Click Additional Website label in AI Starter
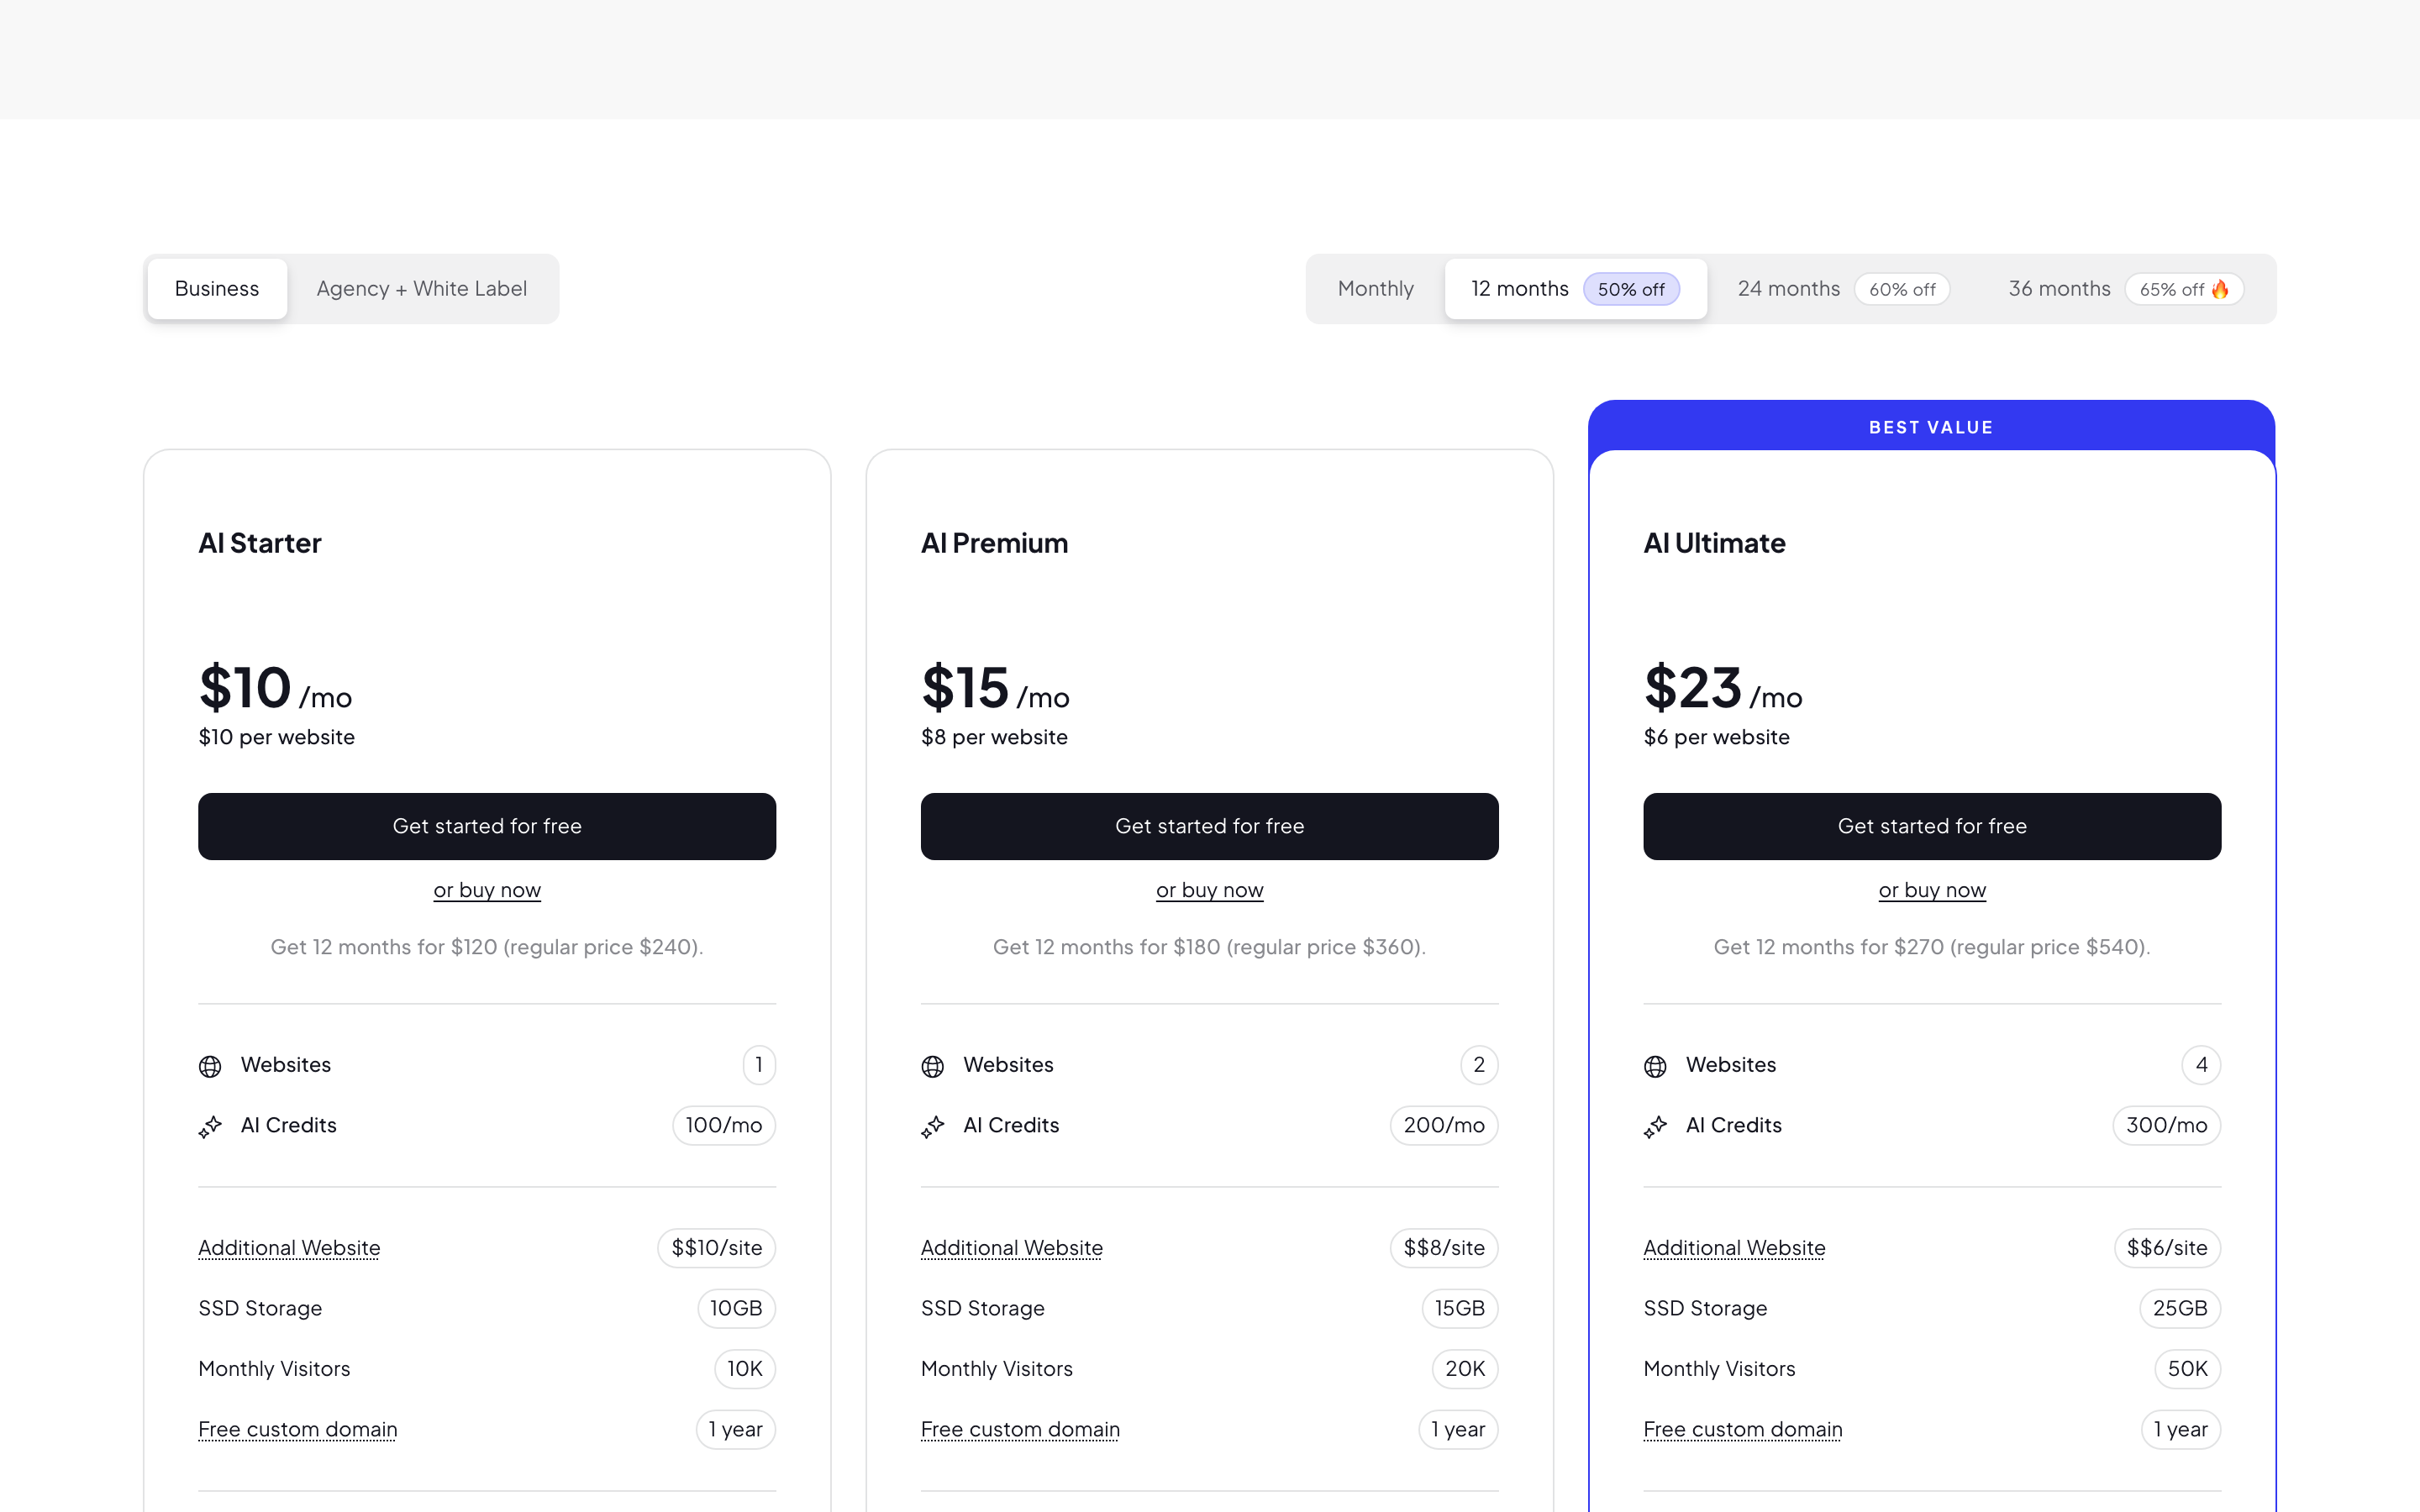 289,1248
